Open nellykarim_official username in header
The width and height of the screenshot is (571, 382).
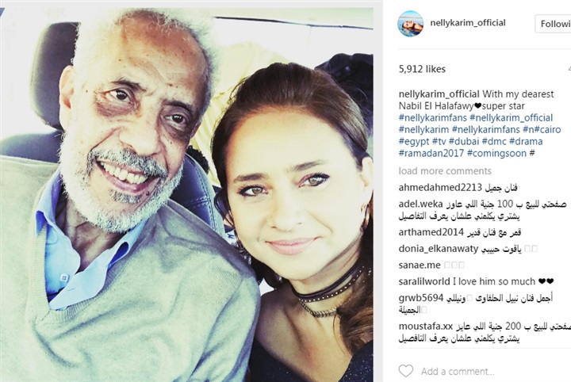pyautogui.click(x=468, y=23)
